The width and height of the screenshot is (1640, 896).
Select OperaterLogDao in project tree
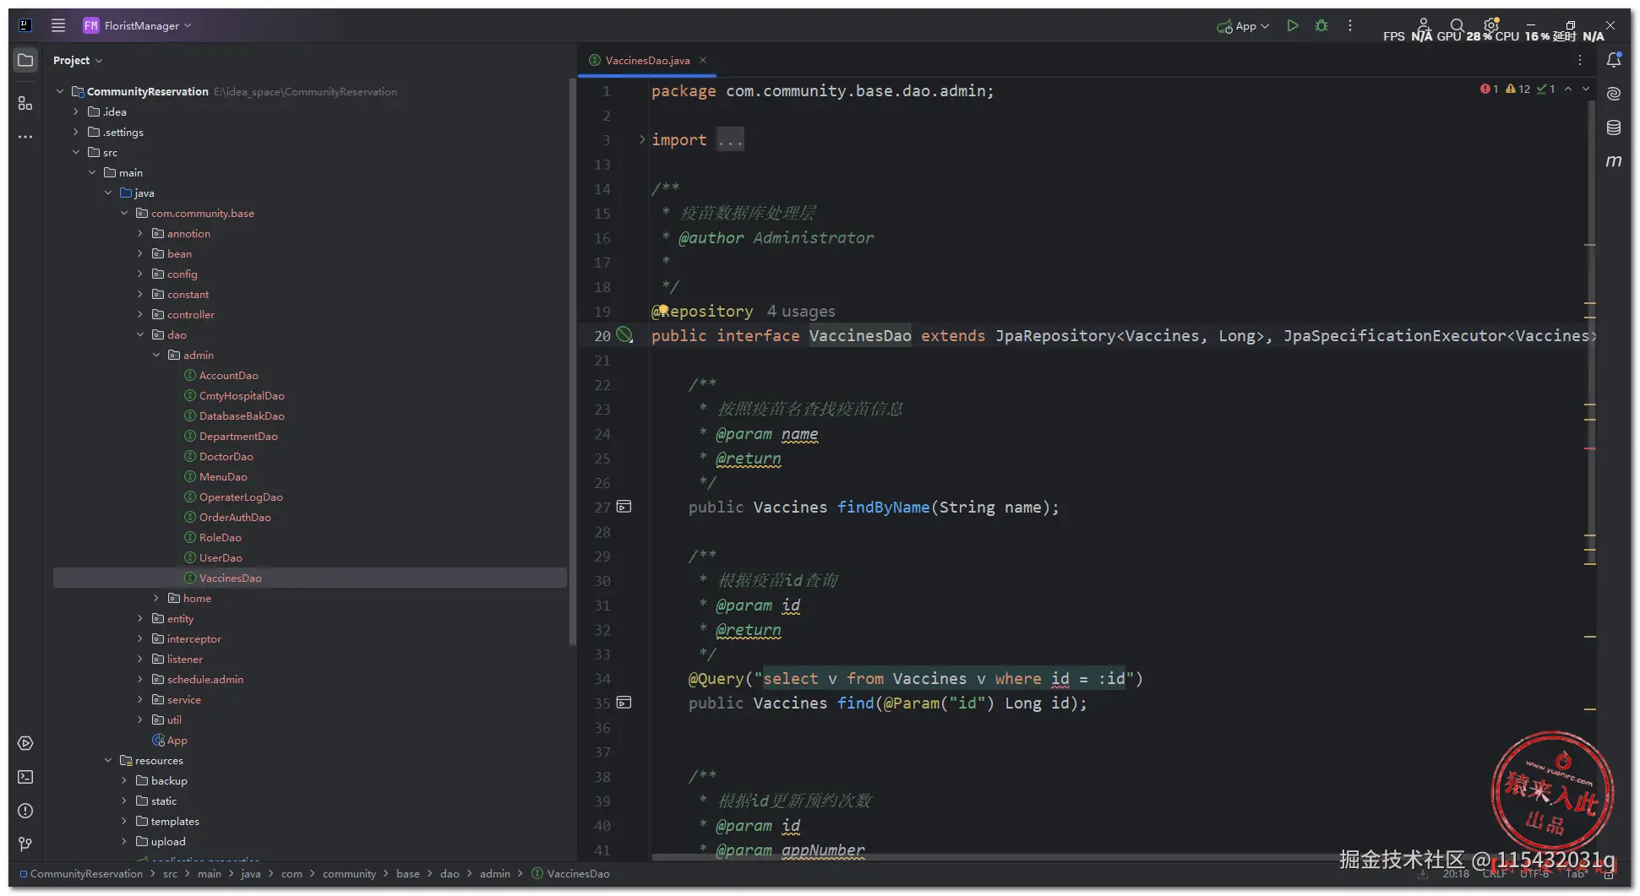pos(241,497)
